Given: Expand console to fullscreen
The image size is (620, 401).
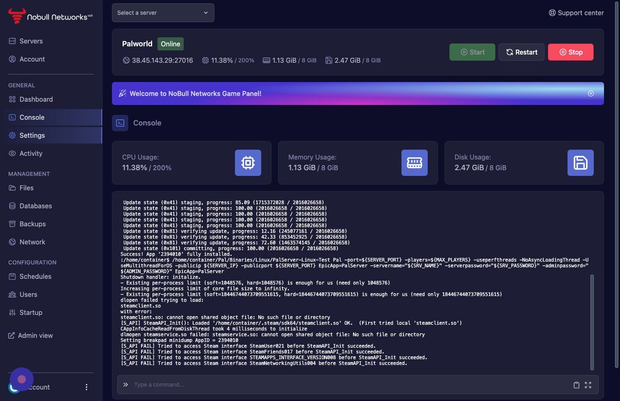Looking at the screenshot, I should 588,385.
